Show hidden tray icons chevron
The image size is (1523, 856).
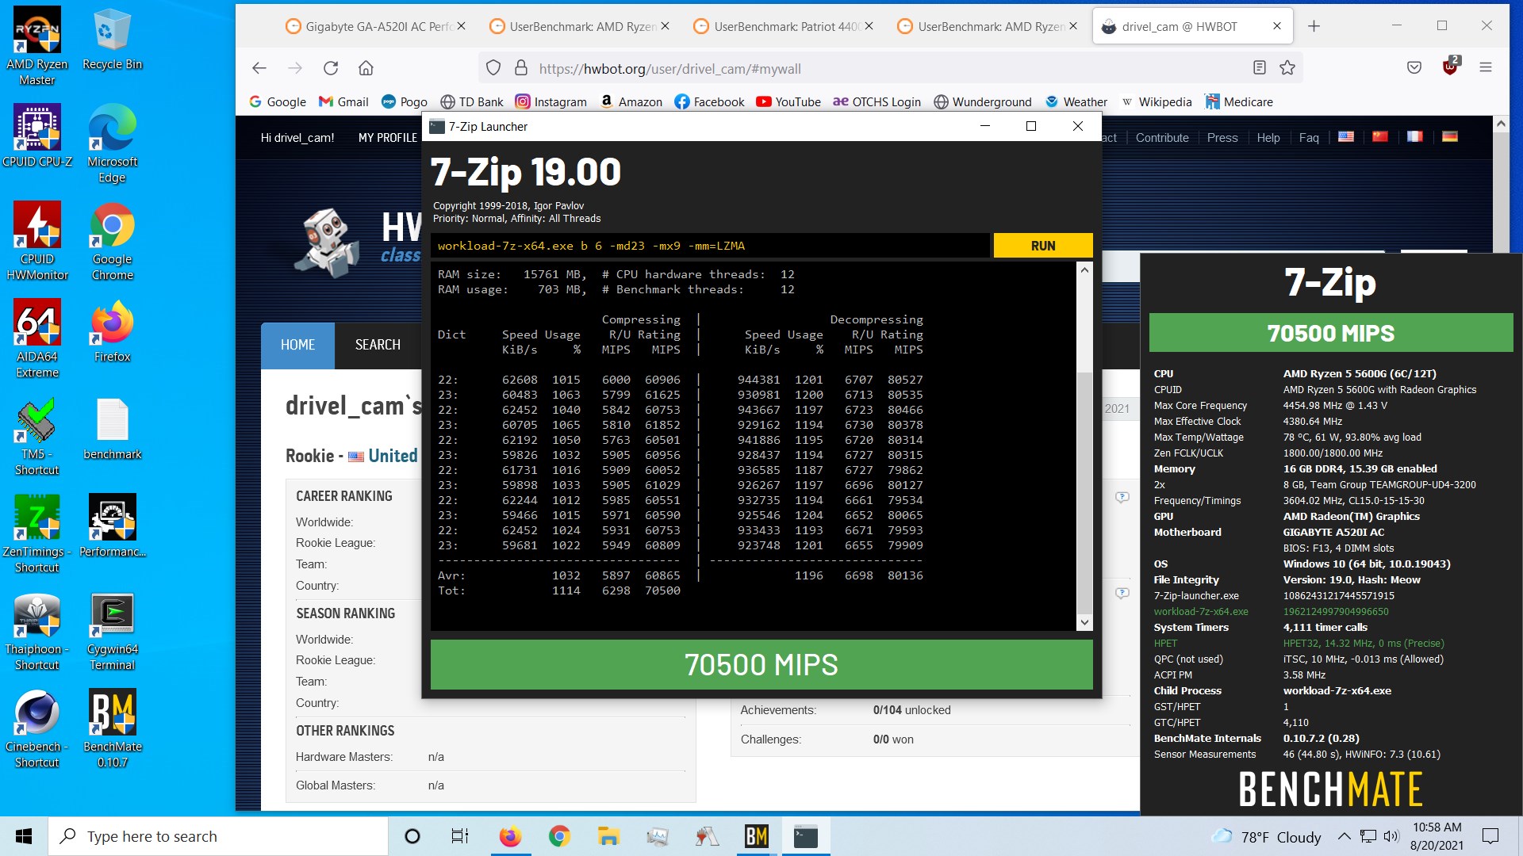tap(1344, 836)
